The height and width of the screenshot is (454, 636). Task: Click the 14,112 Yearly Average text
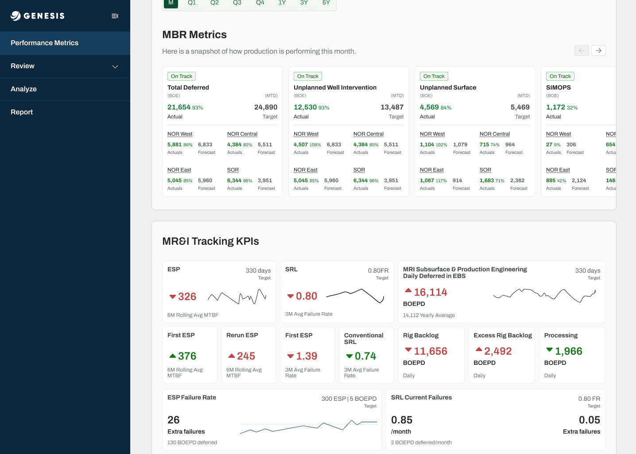coord(429,315)
